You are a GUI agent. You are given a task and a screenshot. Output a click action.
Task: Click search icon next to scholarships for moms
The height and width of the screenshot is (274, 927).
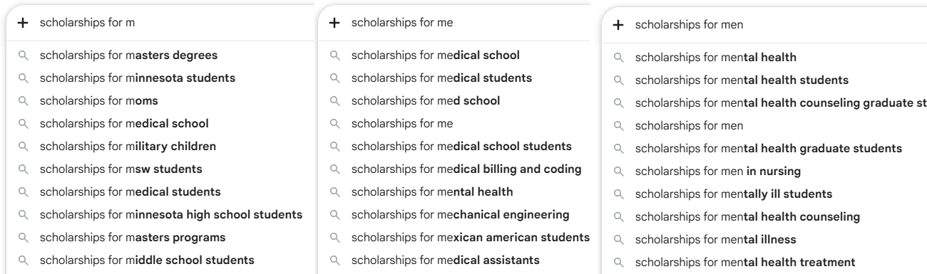[24, 100]
